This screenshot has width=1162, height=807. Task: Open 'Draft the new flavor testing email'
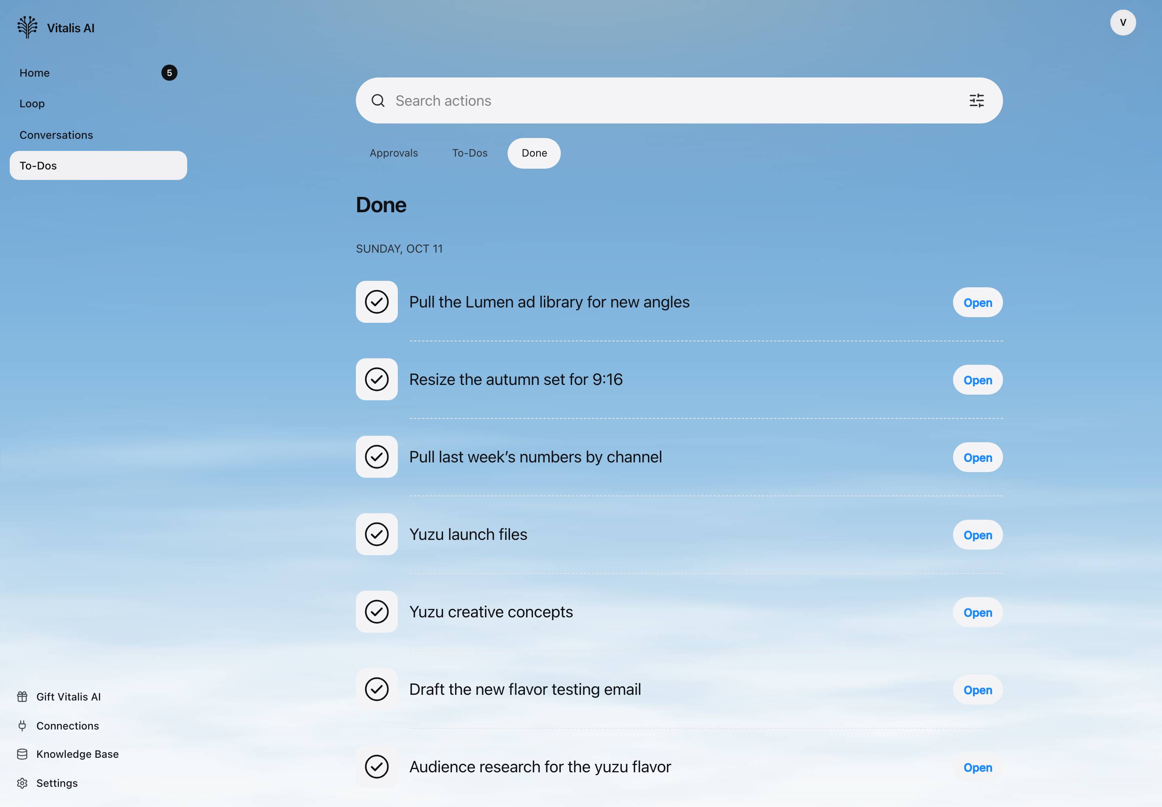(978, 690)
